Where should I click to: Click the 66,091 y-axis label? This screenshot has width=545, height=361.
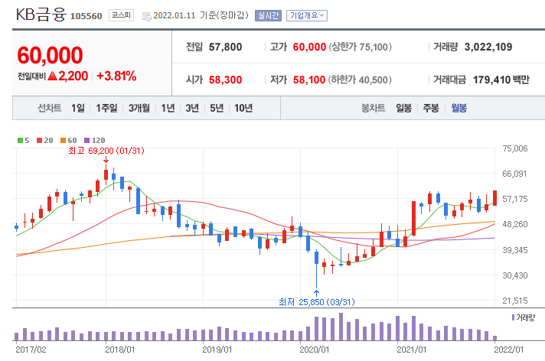click(515, 174)
